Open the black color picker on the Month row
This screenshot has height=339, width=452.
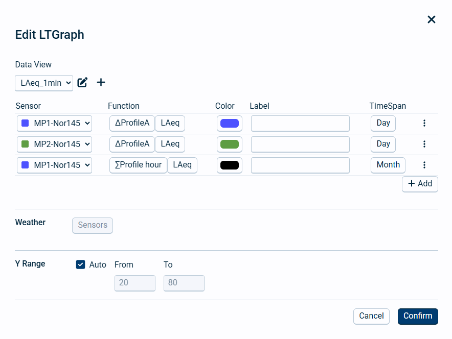(x=229, y=165)
